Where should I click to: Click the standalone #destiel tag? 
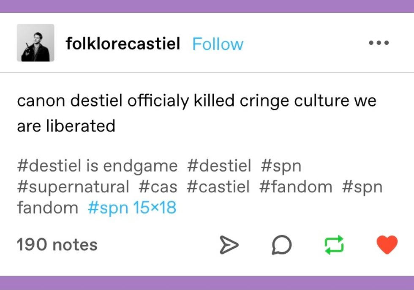coord(219,166)
